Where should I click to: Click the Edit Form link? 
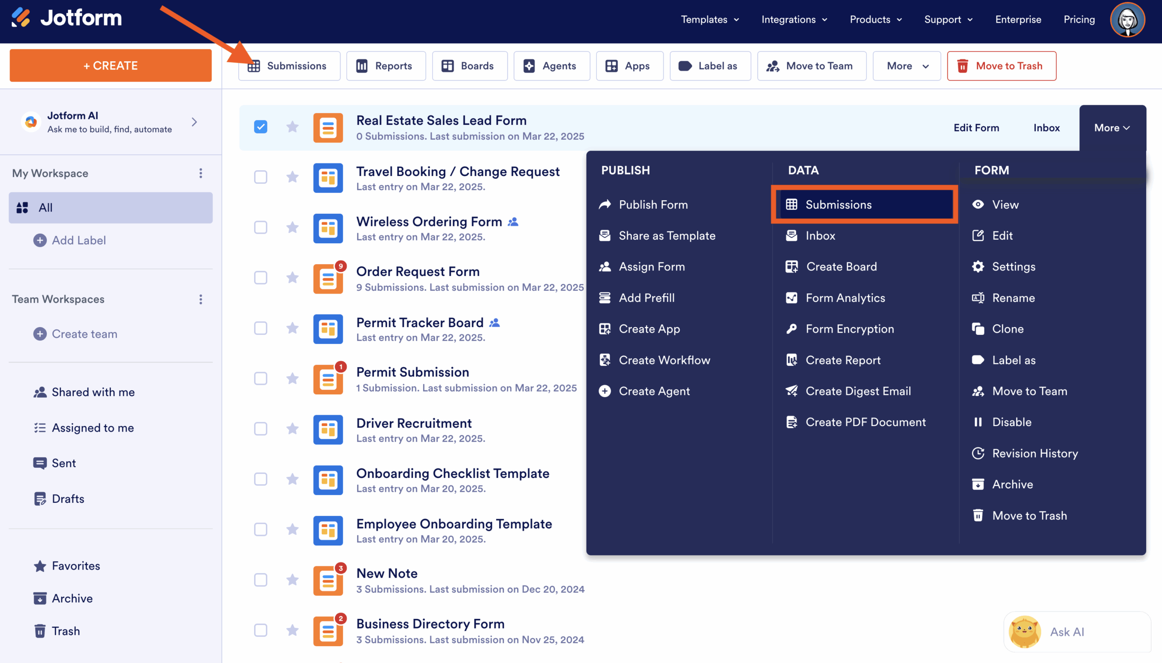(976, 128)
